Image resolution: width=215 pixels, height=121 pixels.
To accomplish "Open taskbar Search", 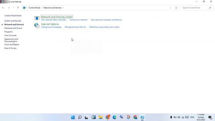I will (x=80, y=117).
